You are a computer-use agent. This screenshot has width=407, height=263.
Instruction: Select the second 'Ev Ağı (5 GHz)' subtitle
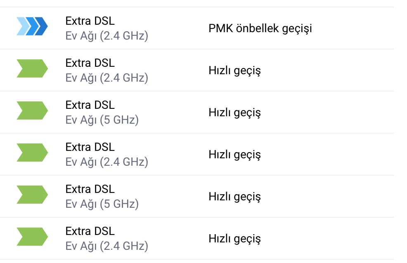[102, 204]
